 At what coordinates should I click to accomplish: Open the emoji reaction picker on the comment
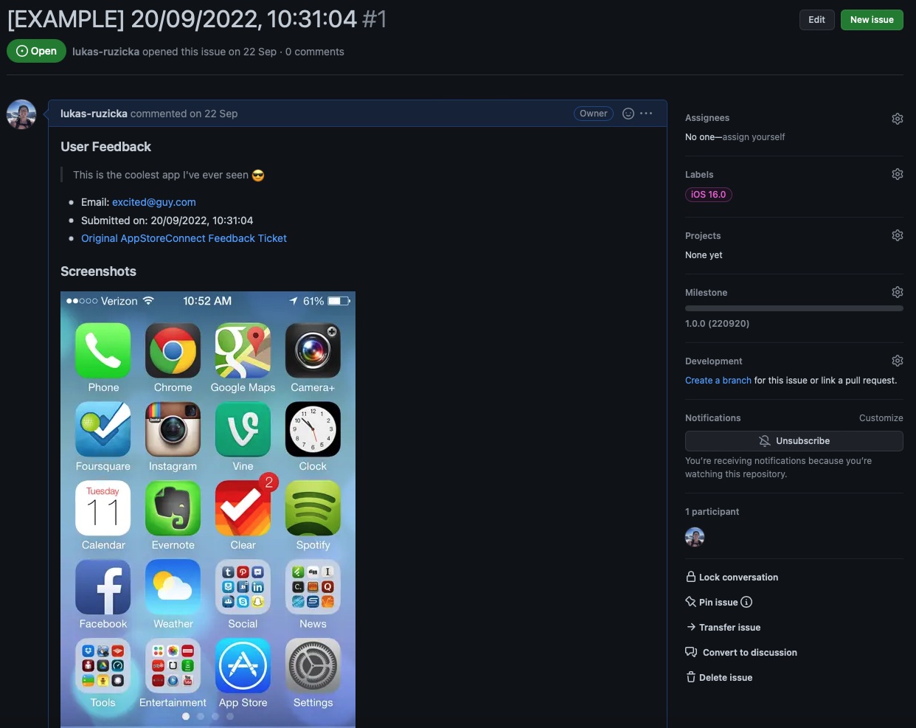coord(628,114)
